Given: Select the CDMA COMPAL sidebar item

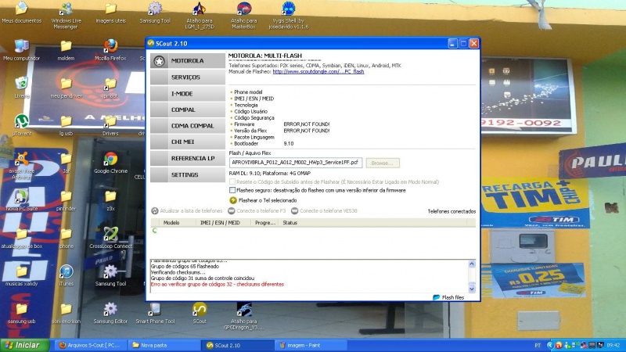Looking at the screenshot, I should 188,126.
